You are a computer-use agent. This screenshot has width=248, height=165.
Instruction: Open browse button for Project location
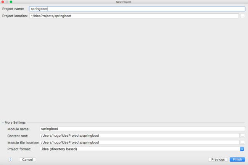(x=242, y=16)
